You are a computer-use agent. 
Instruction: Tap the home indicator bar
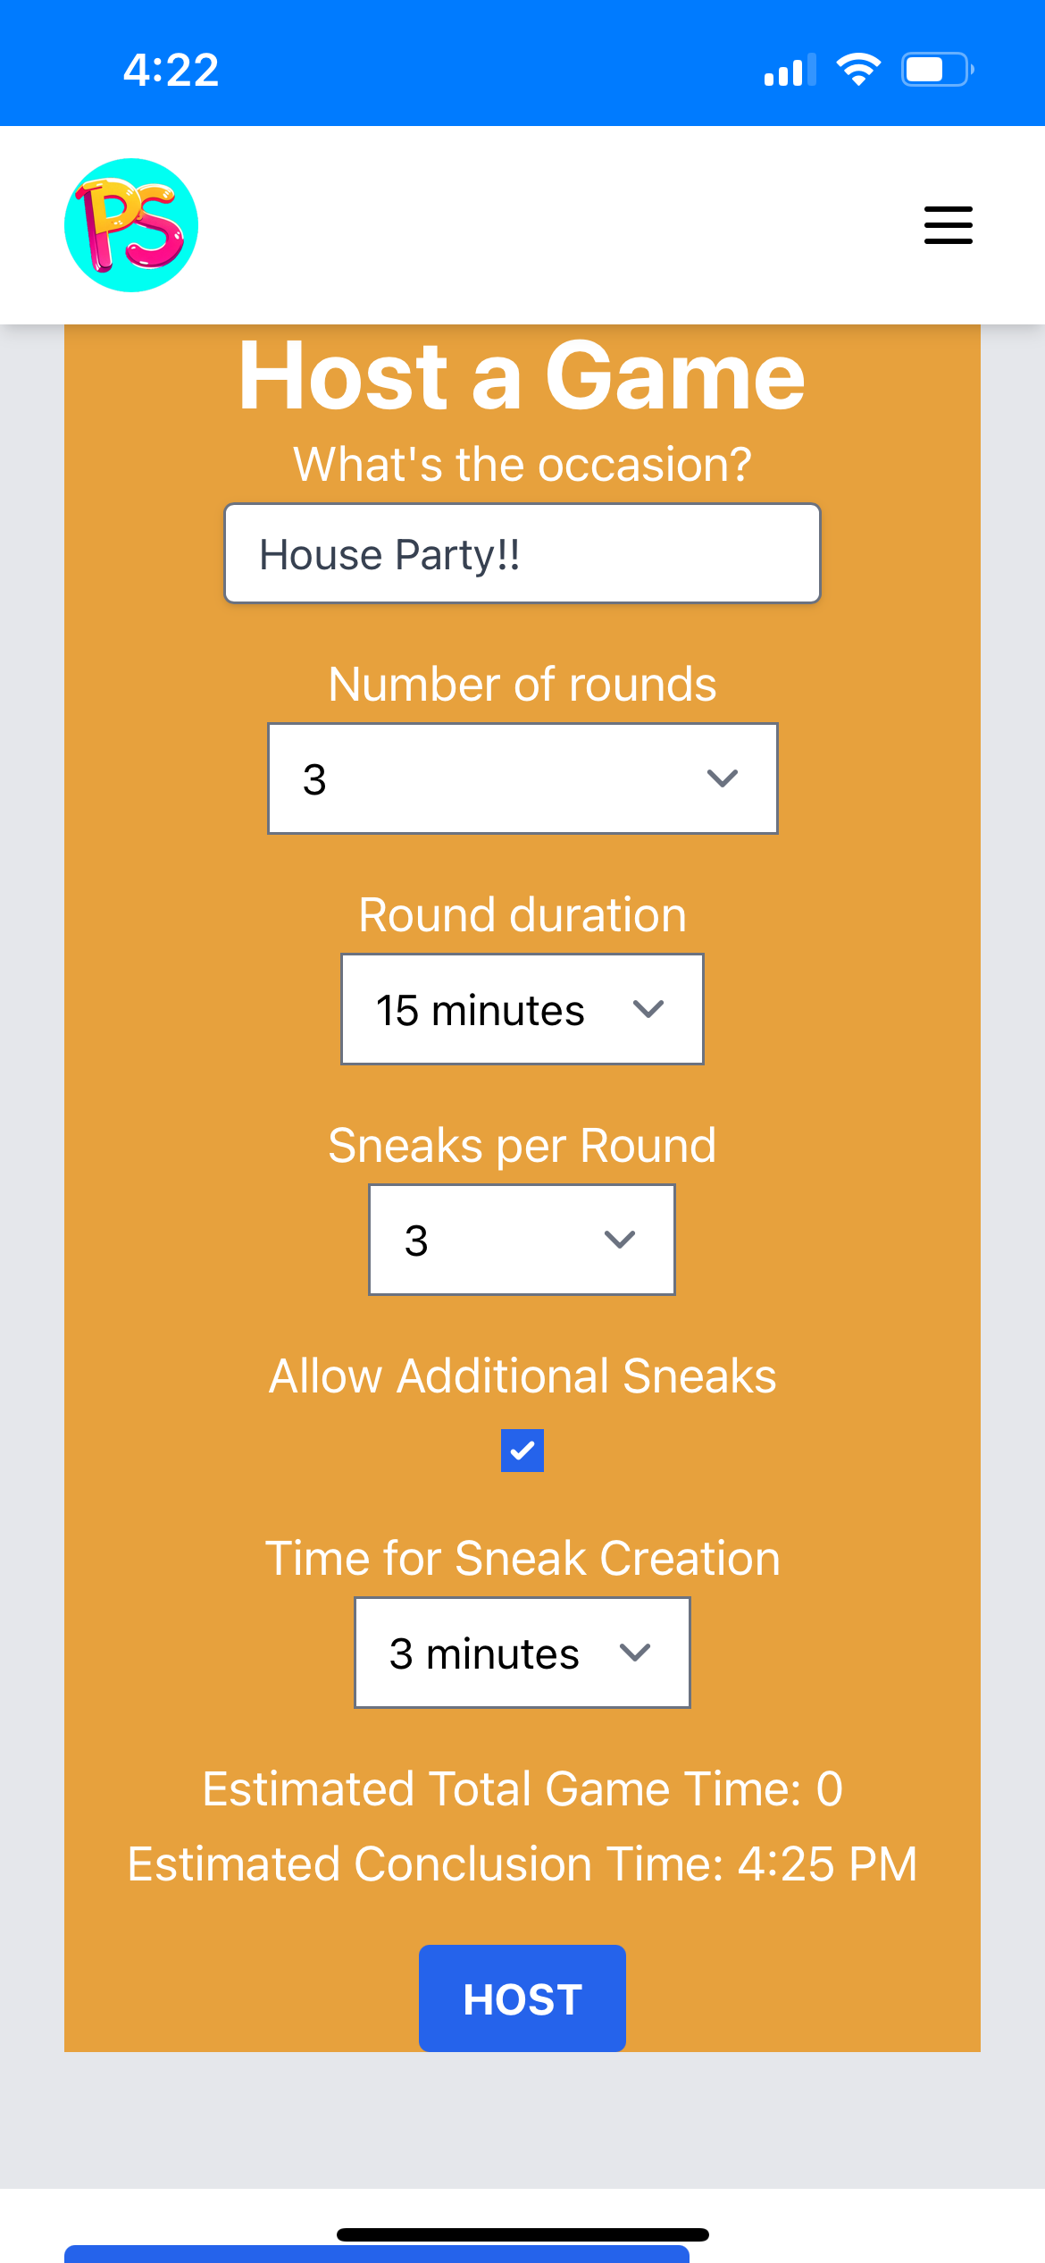522,2234
